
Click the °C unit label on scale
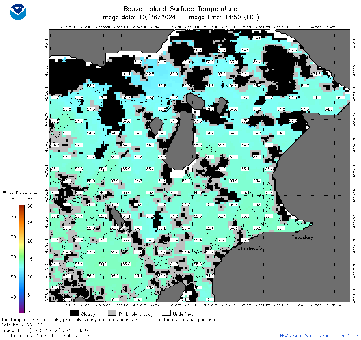tap(29, 199)
